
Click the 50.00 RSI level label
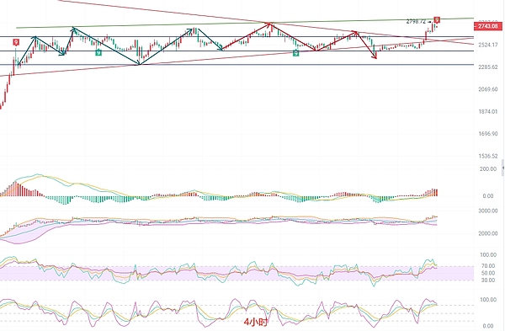click(x=488, y=273)
